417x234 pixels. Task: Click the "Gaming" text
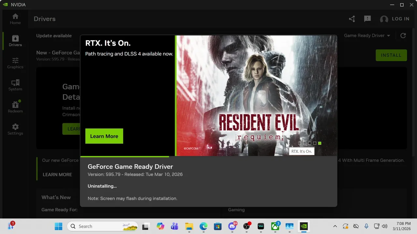coord(236,210)
